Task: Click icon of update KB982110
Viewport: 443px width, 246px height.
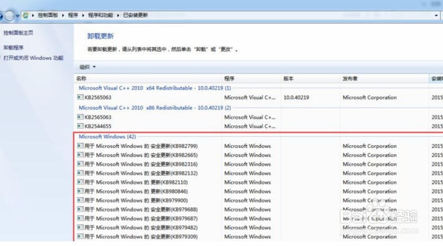Action: [80, 182]
